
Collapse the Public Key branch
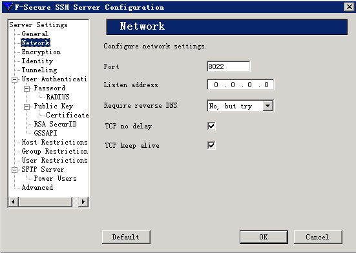point(26,106)
